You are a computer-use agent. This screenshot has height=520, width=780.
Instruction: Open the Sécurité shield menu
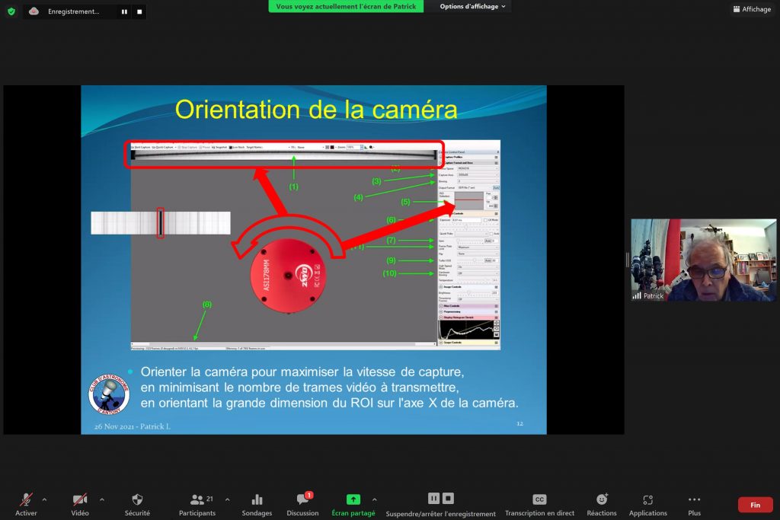137,504
